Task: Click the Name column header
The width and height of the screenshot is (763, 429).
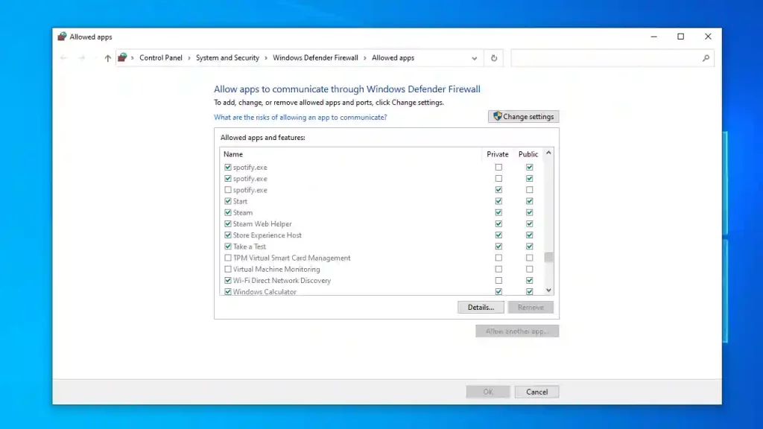Action: point(233,154)
